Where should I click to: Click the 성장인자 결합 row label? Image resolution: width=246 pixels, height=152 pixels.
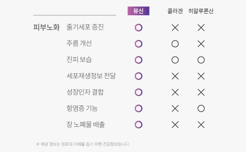tap(85, 92)
